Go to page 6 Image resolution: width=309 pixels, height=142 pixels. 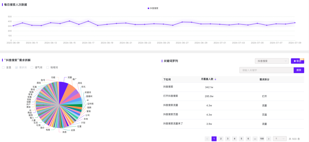tap(248, 139)
